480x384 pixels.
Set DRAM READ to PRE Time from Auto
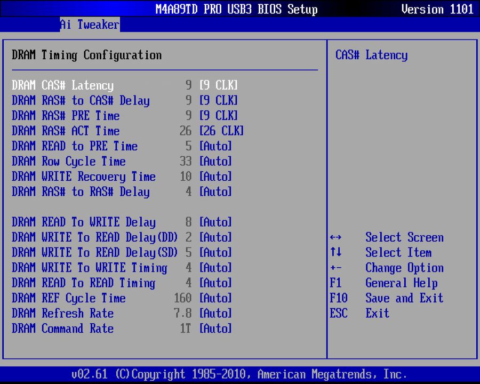(215, 146)
